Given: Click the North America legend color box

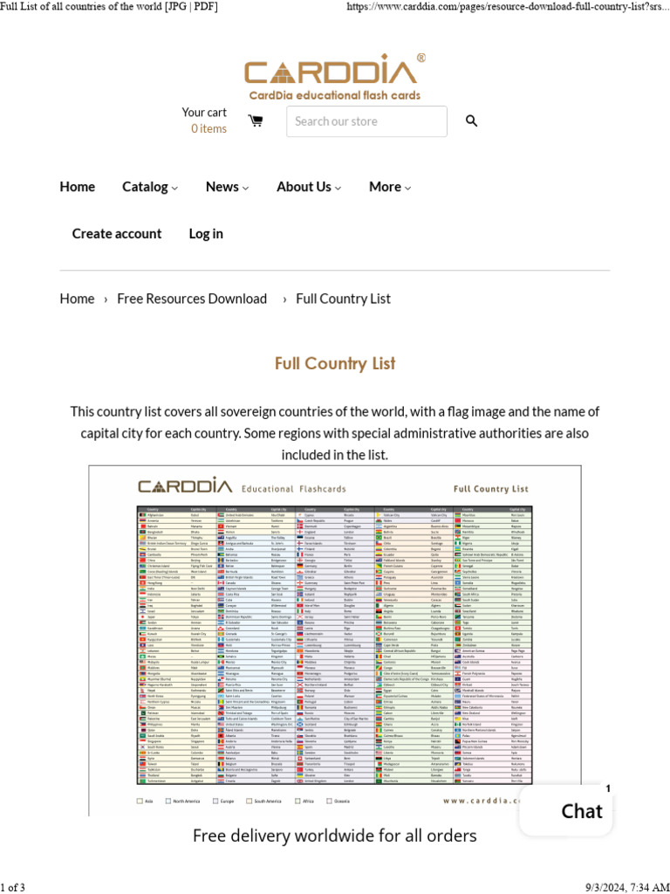Looking at the screenshot, I should coord(168,801).
